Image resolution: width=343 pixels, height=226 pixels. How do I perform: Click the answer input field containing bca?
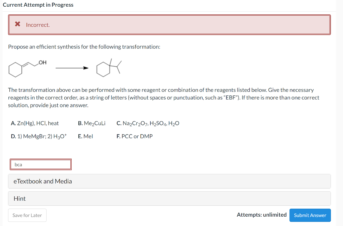click(40, 164)
